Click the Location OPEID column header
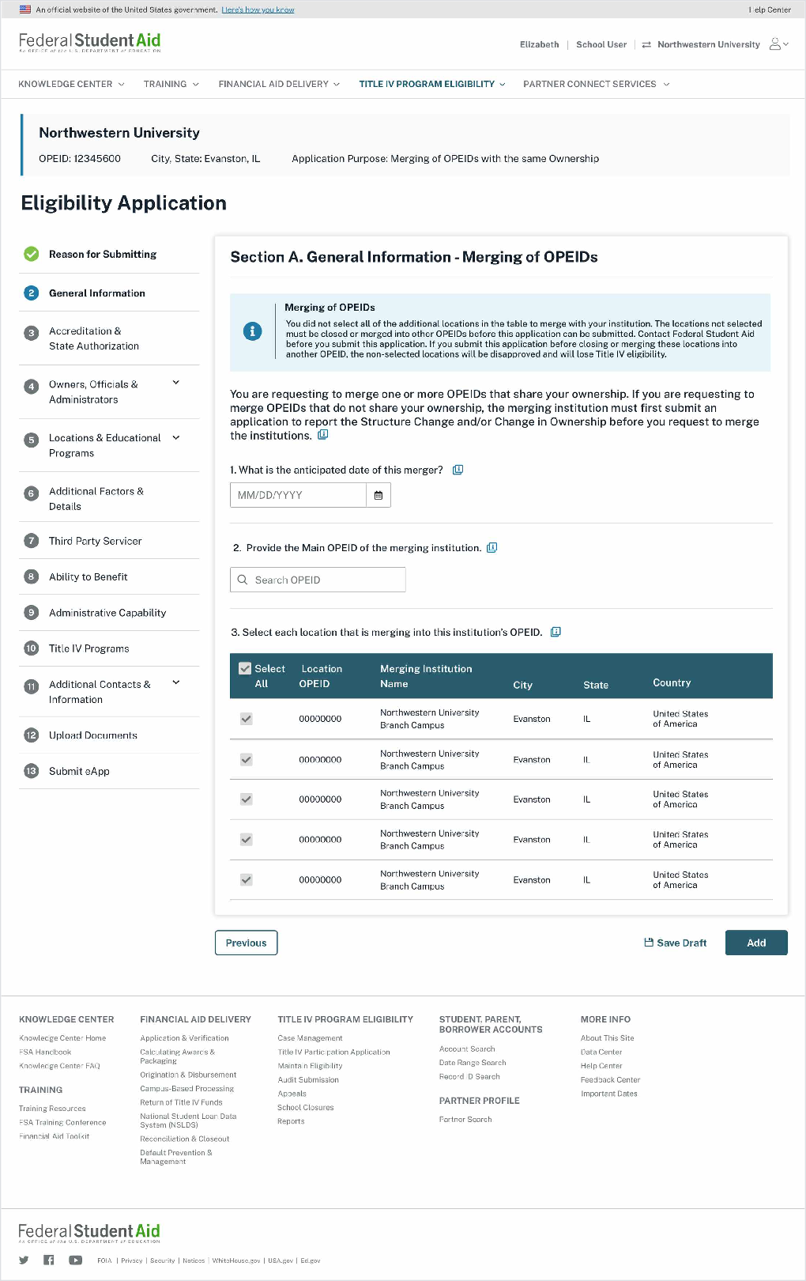806x1281 pixels. click(x=320, y=676)
